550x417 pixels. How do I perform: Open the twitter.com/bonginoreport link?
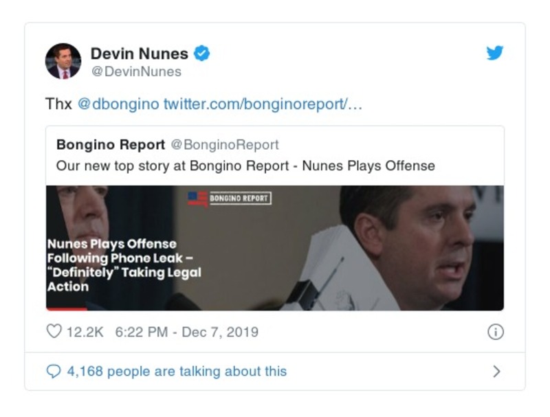(x=263, y=104)
